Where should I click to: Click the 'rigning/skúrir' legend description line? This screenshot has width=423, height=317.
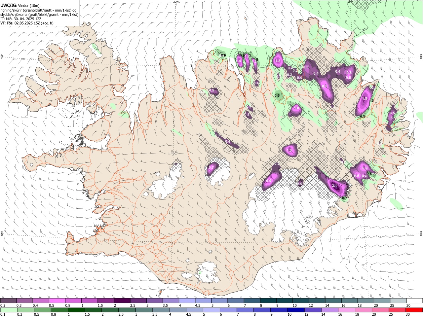(x=38, y=10)
